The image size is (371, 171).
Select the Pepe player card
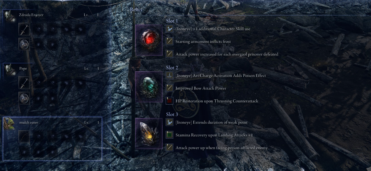[52, 85]
